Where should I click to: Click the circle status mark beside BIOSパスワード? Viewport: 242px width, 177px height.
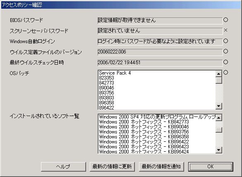pyautogui.click(x=225, y=20)
